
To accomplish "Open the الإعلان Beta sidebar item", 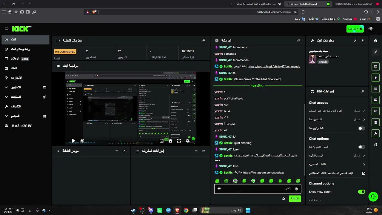I will pos(25,59).
